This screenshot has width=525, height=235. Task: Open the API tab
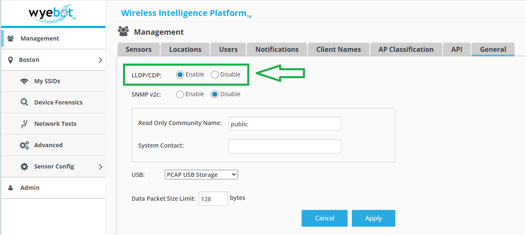click(457, 49)
